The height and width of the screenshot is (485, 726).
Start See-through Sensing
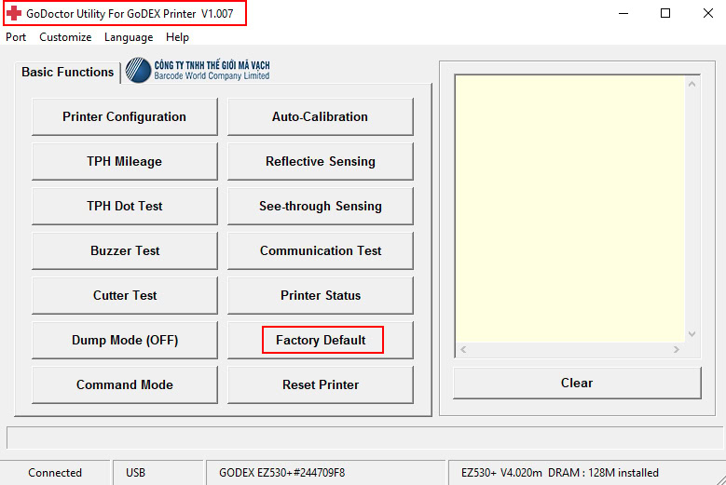pyautogui.click(x=320, y=206)
